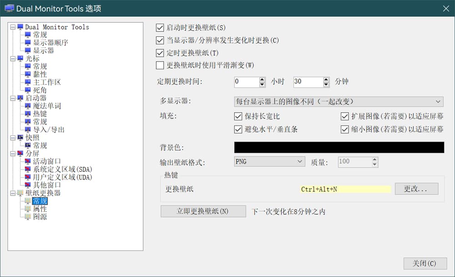This screenshot has width=455, height=277.
Task: Click the red screen icon beside 分屏
Action: click(x=20, y=154)
